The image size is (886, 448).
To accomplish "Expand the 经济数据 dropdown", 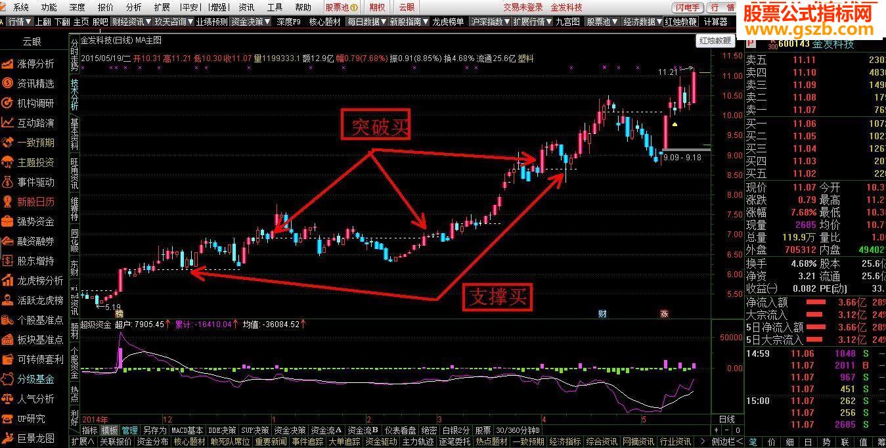I will [x=640, y=22].
